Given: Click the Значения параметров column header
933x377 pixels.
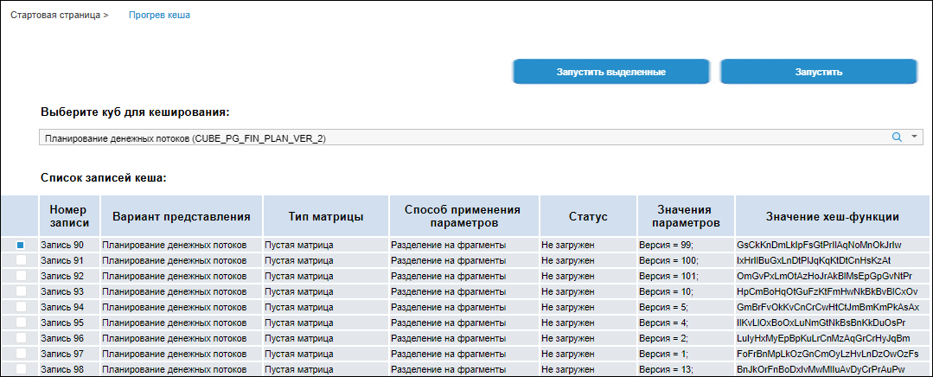Looking at the screenshot, I should 686,216.
